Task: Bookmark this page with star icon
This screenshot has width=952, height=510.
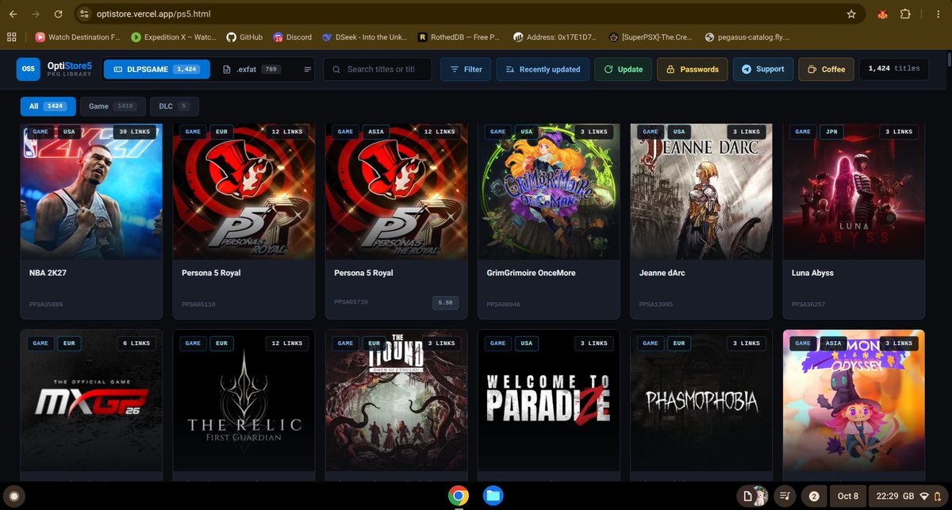Action: [851, 13]
